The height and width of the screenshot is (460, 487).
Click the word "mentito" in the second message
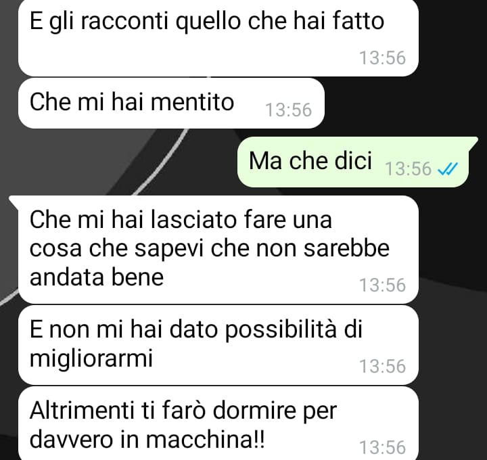click(192, 102)
